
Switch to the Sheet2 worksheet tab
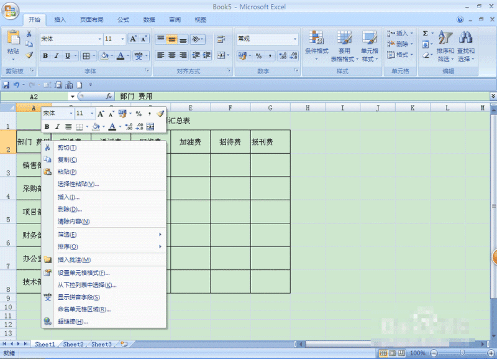click(73, 344)
